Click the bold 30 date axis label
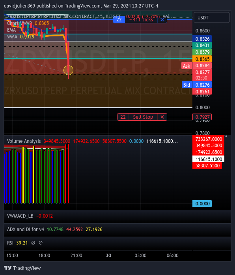 tap(108, 256)
